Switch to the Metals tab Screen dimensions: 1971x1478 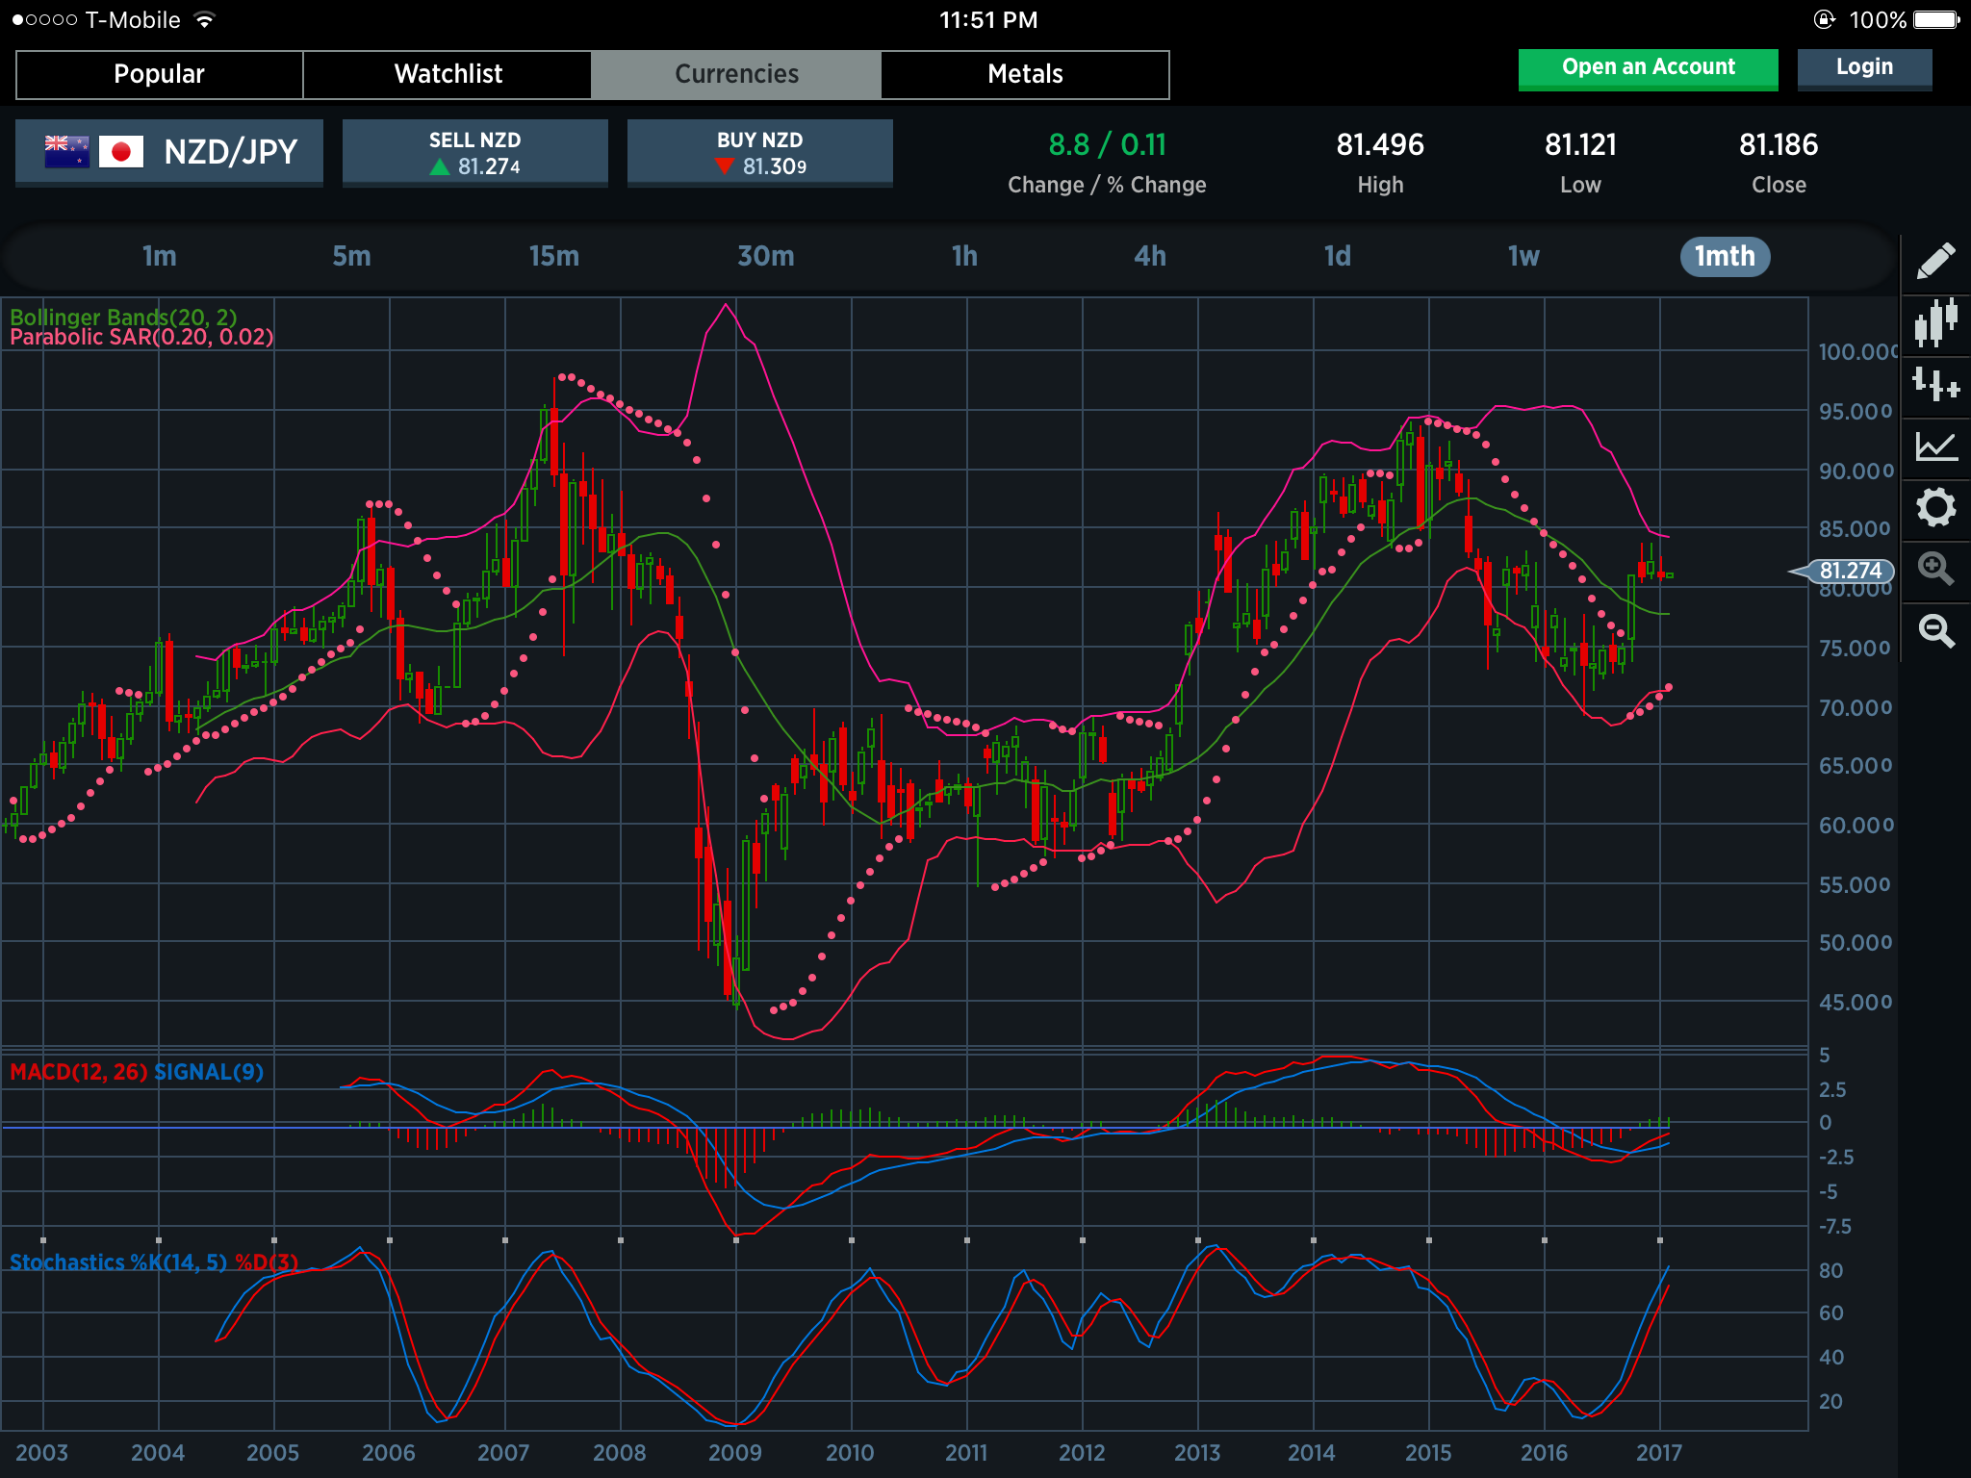1026,74
